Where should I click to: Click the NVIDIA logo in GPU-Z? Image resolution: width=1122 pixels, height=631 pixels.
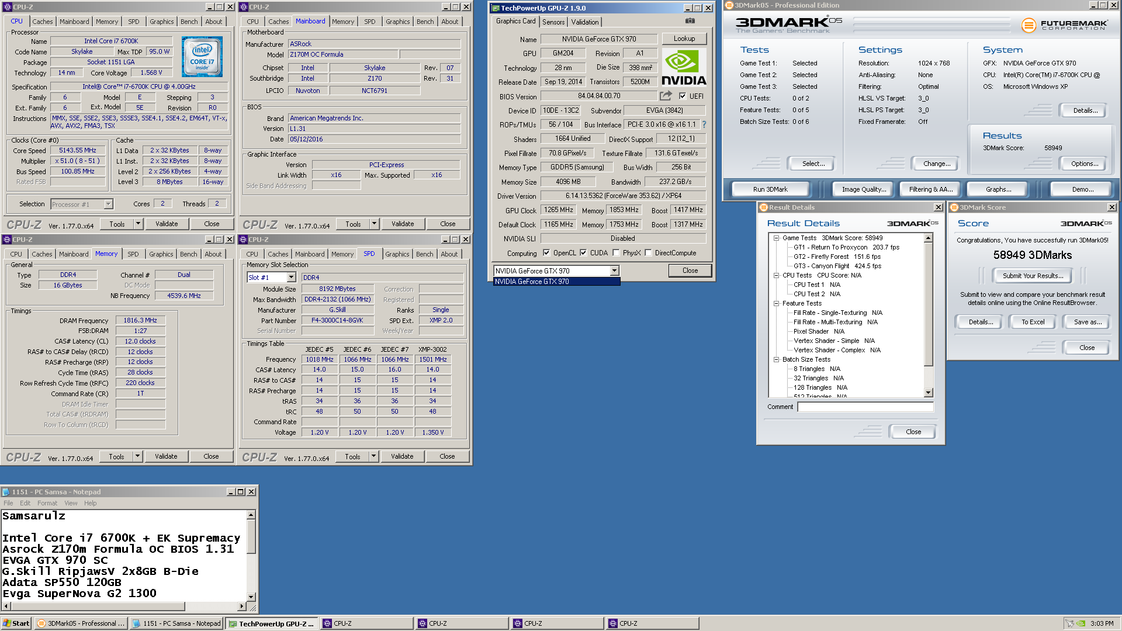[684, 68]
